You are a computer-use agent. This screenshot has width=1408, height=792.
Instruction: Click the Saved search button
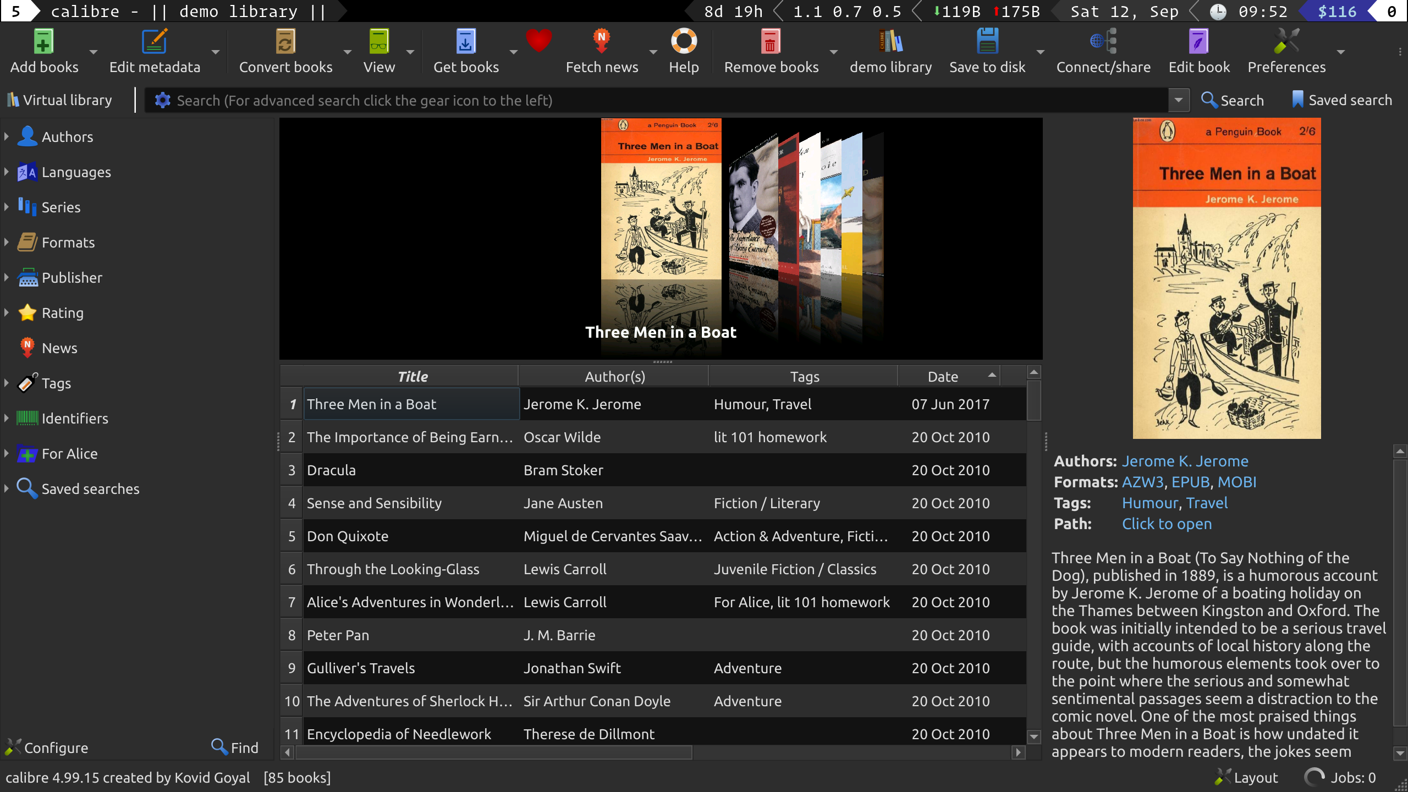(1341, 100)
